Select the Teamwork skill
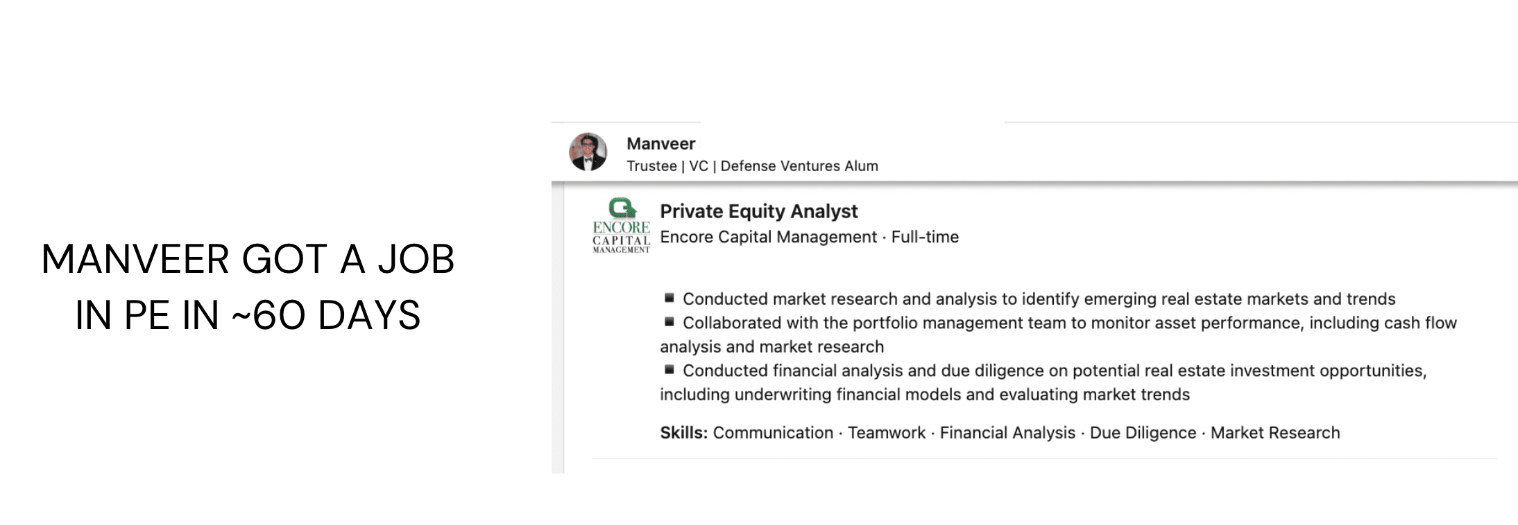The image size is (1518, 525). pos(887,433)
